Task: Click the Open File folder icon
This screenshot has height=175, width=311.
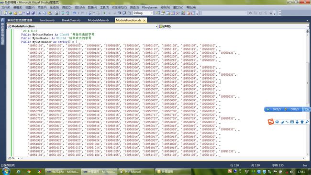Action: pos(15,13)
